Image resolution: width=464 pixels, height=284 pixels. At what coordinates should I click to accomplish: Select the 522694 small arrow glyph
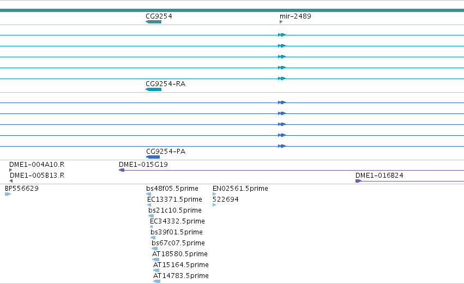click(x=214, y=205)
